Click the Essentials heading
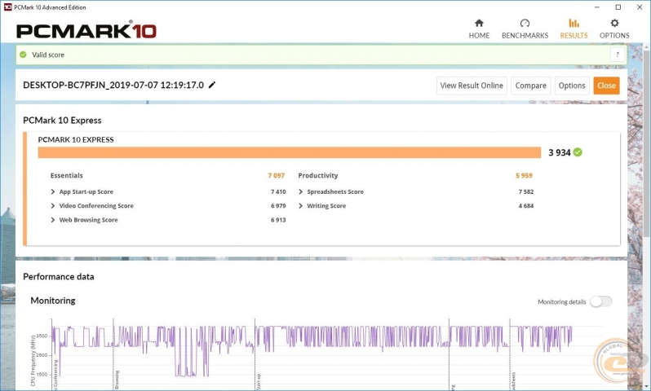This screenshot has height=391, width=651. coord(66,175)
